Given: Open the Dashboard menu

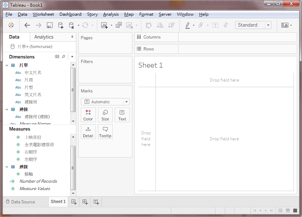Looking at the screenshot, I should [70, 14].
